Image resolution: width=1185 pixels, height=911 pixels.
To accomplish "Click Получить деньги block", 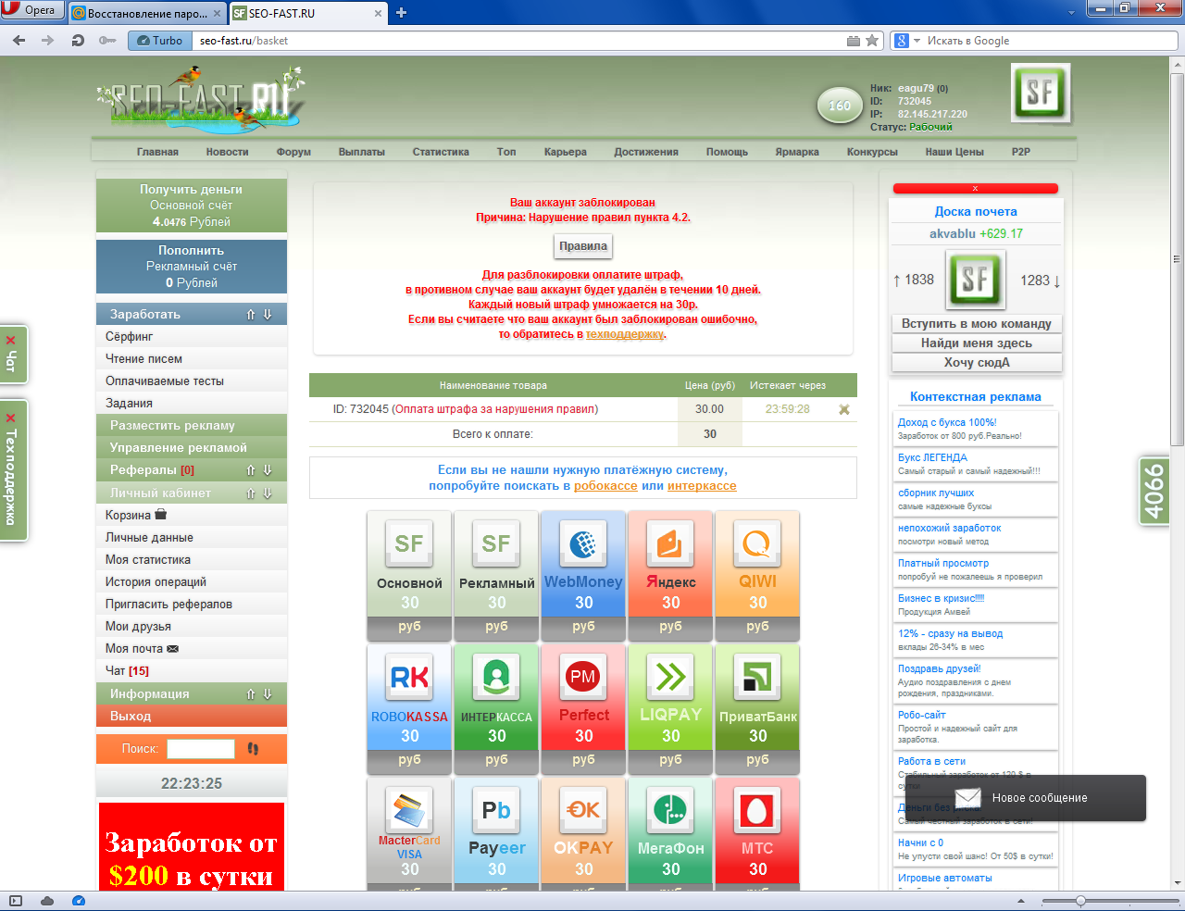I will [x=192, y=206].
